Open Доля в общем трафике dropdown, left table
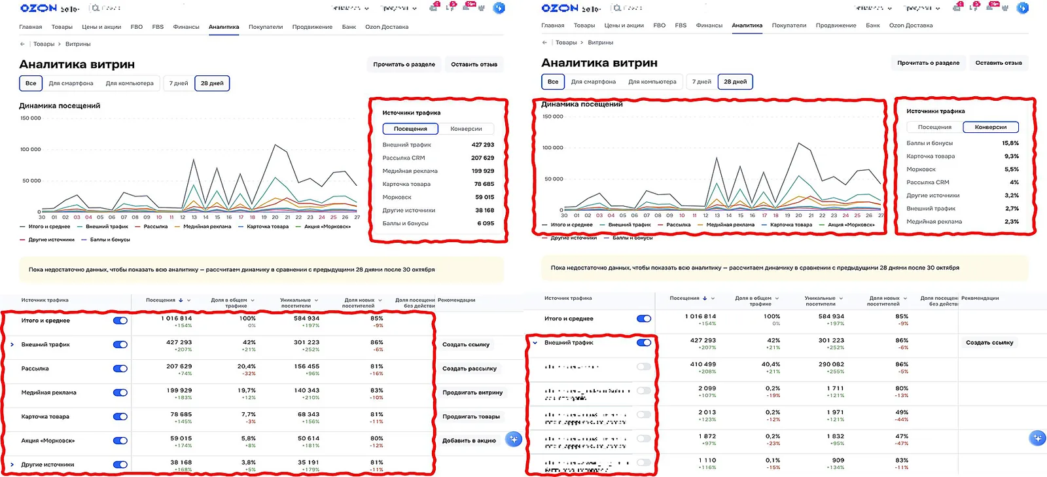The image size is (1047, 477). pos(253,300)
